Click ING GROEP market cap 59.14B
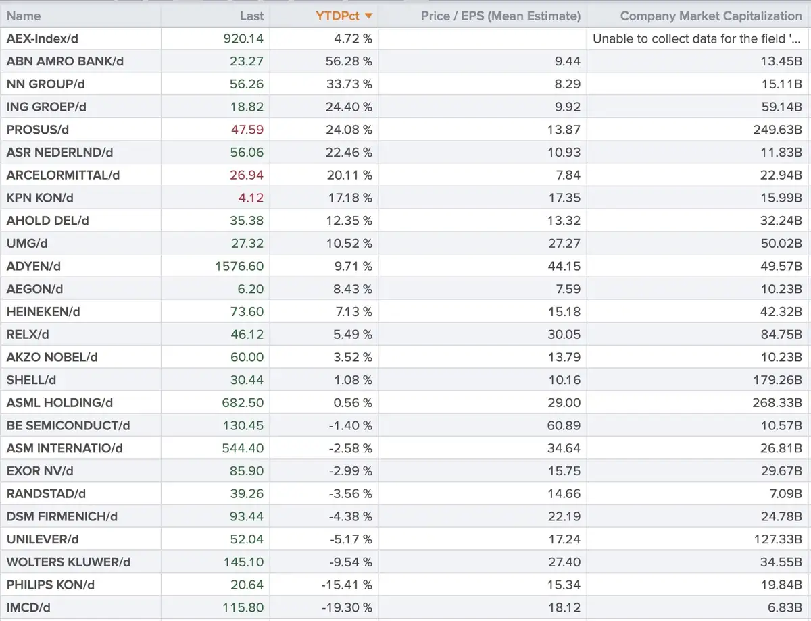This screenshot has height=621, width=811. [x=782, y=107]
